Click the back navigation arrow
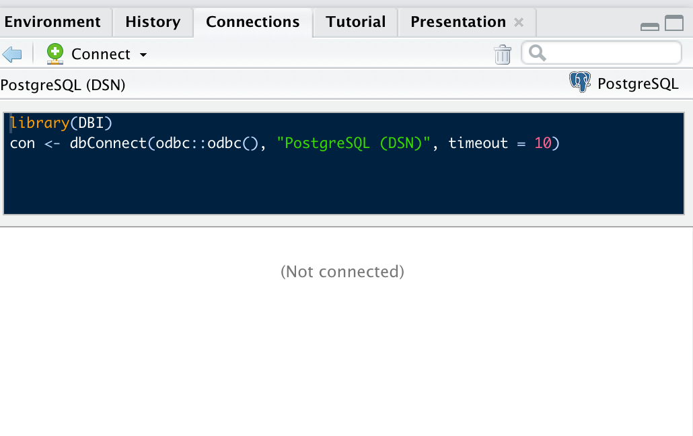Viewport: 693px width, 436px height. 12,53
